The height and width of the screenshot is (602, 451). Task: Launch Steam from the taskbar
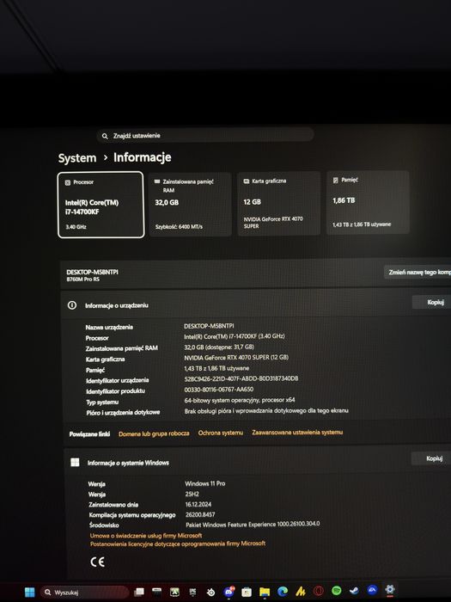(x=354, y=591)
